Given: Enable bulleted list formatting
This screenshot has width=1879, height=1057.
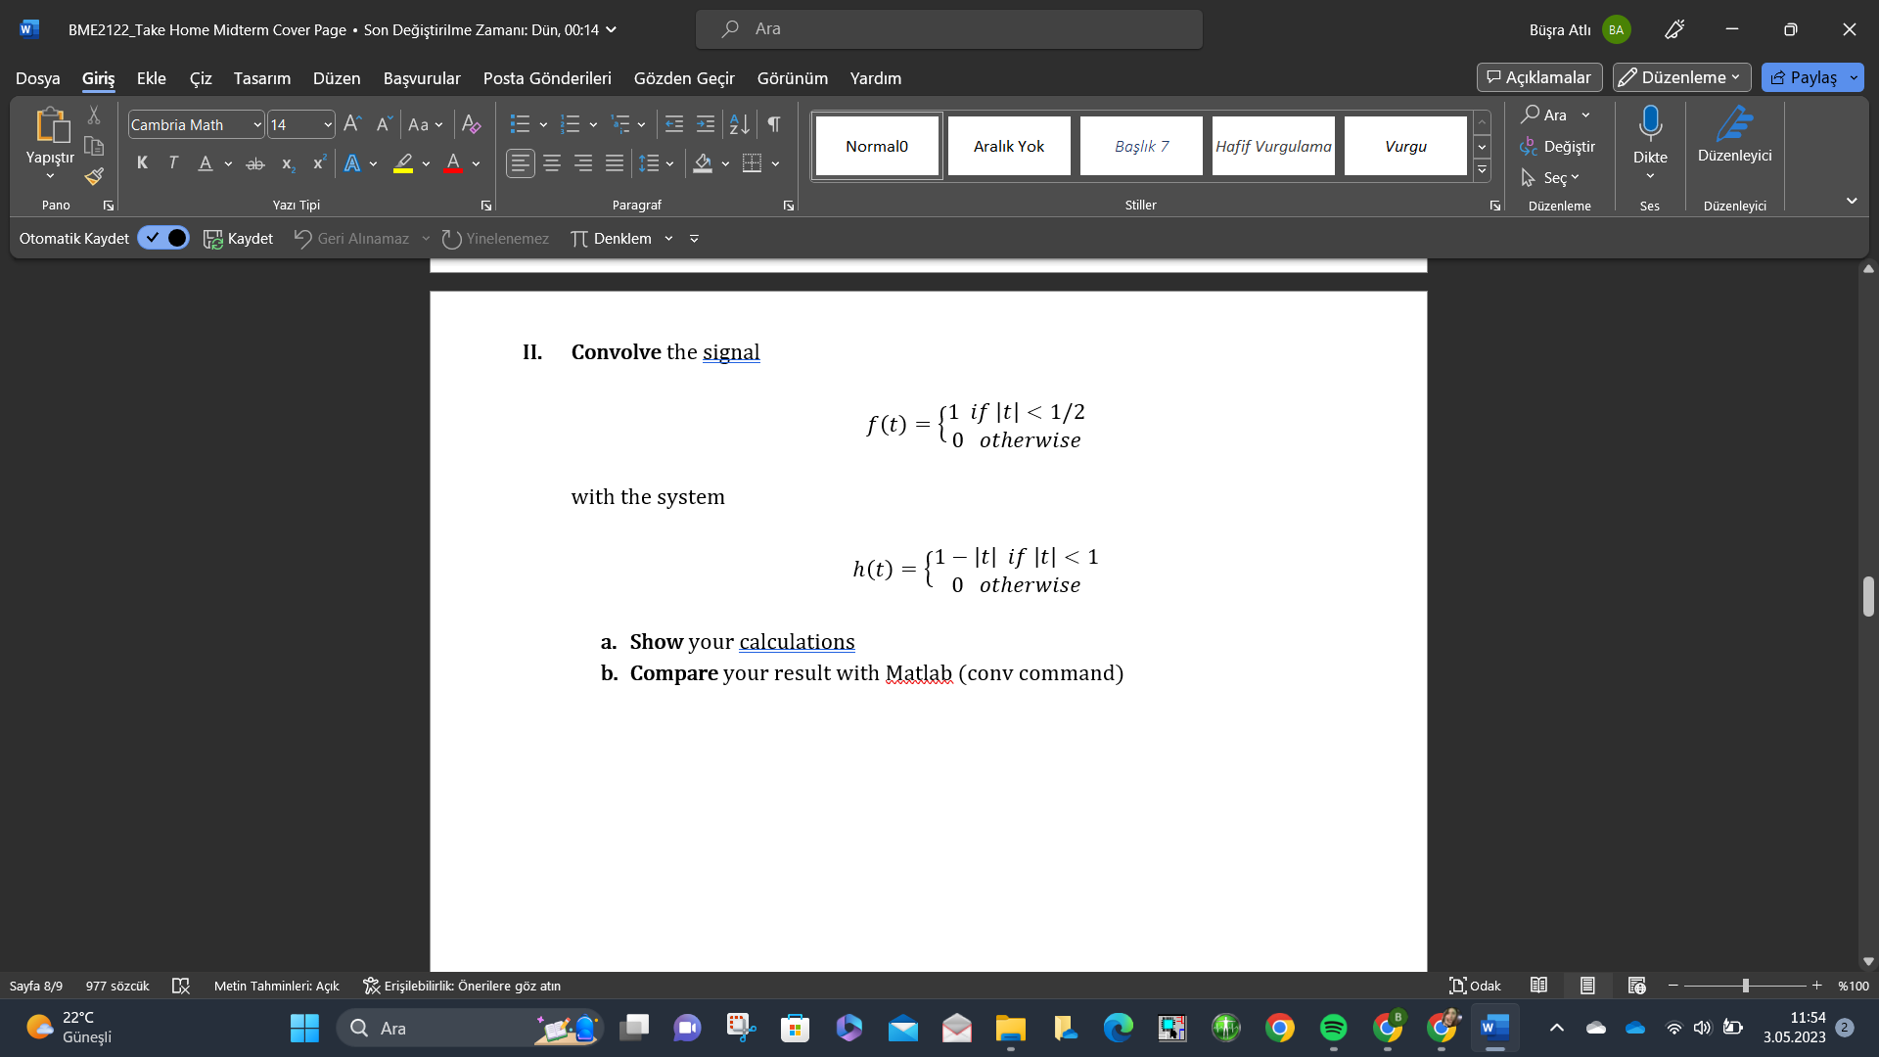Looking at the screenshot, I should click(520, 124).
